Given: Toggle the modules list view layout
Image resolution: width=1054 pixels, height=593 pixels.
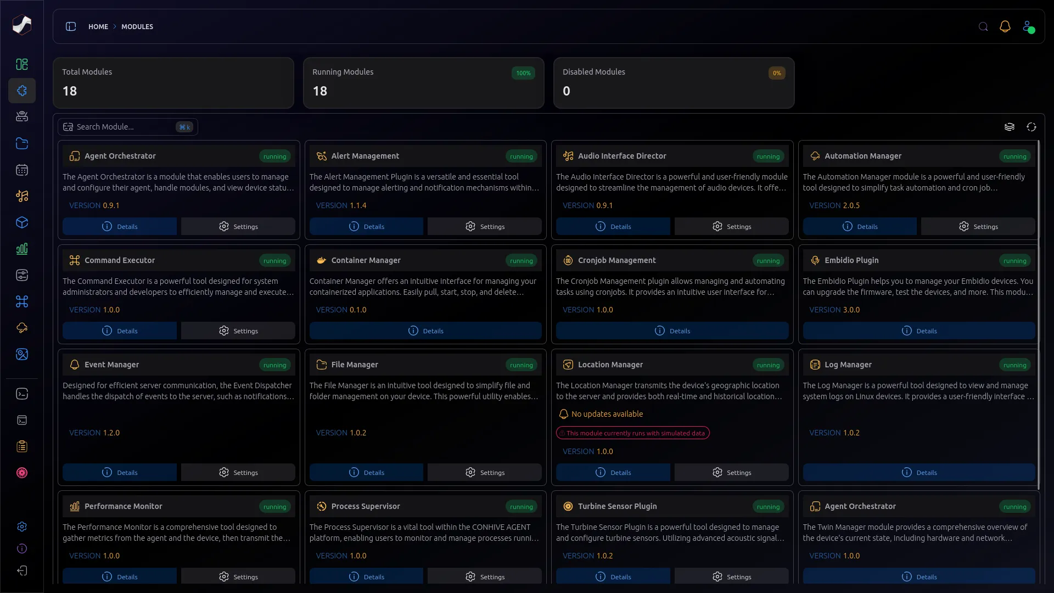Looking at the screenshot, I should [x=1009, y=126].
